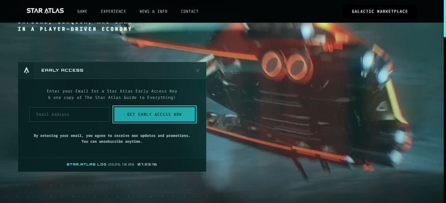The image size is (446, 203).
Task: Click the cyan page scrollbar thumb at the right edge
Action: (x=445, y=18)
